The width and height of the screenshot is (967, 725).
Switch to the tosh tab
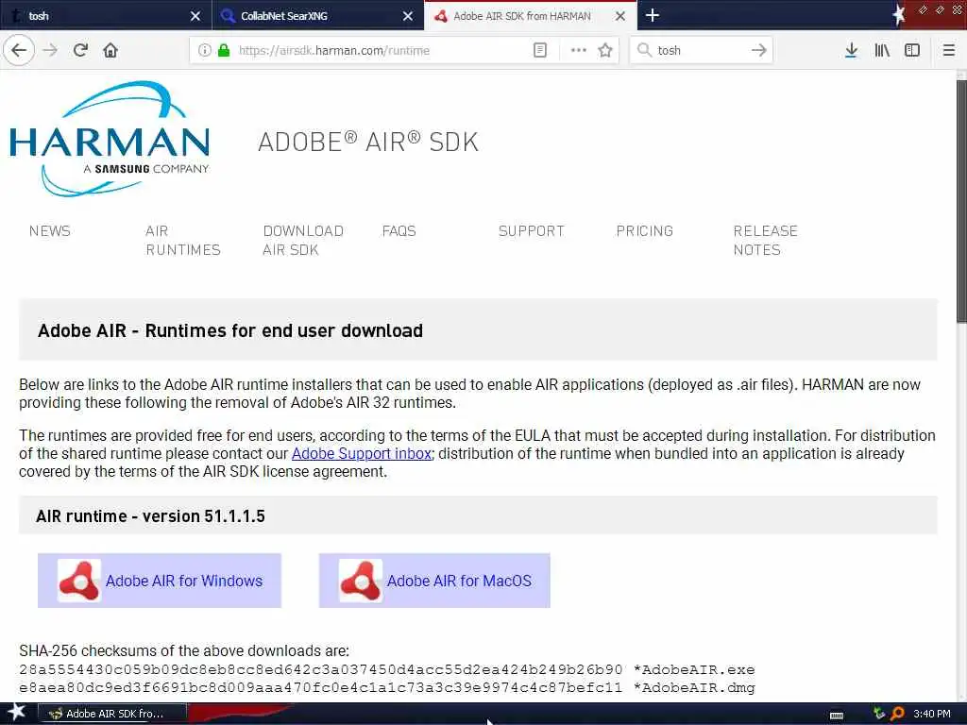click(106, 15)
